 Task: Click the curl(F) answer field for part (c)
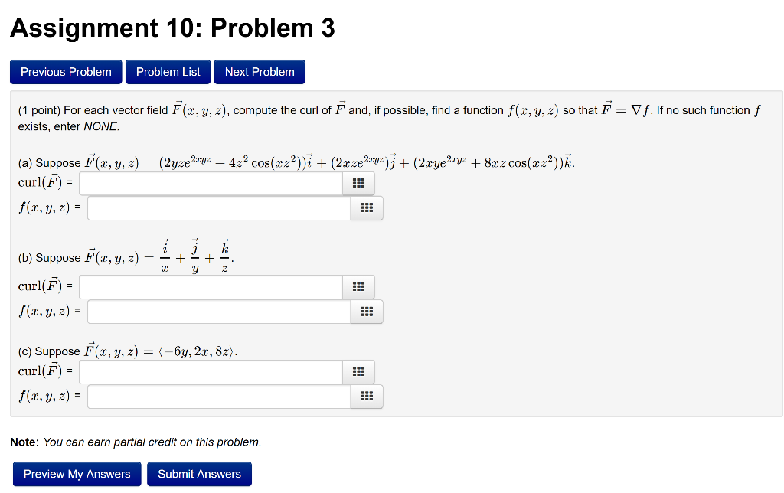pyautogui.click(x=207, y=371)
